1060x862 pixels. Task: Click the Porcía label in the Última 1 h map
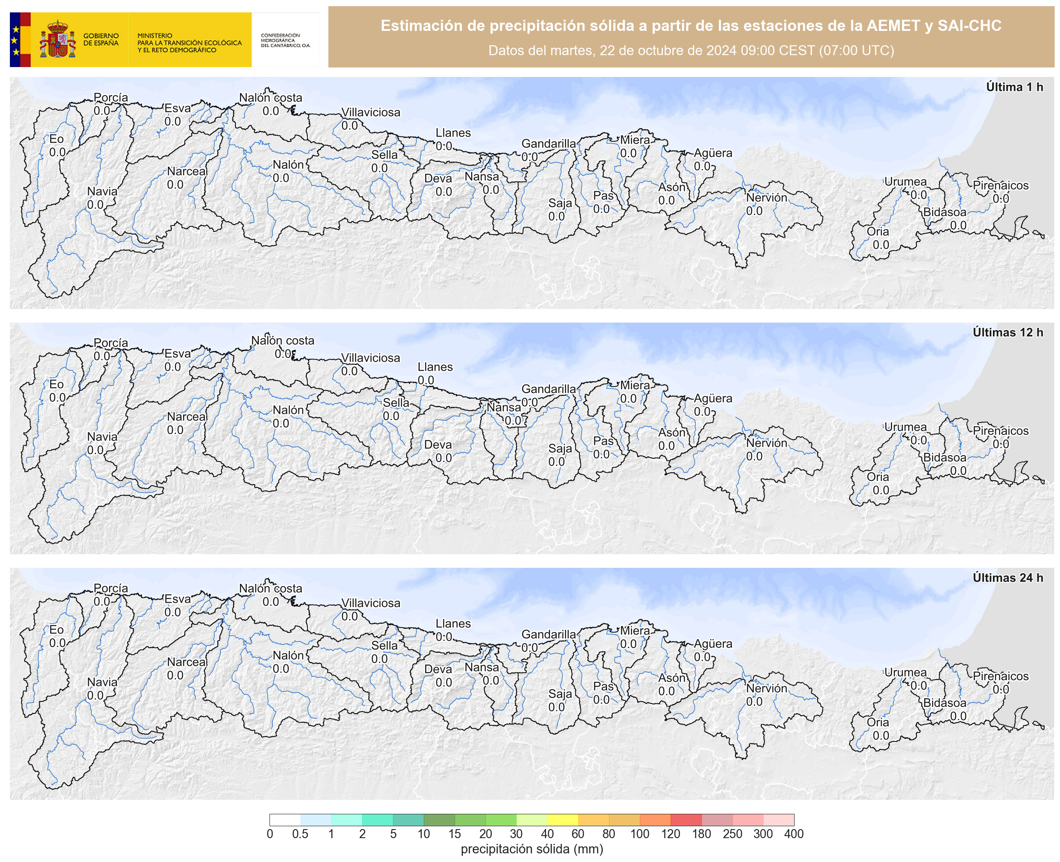pyautogui.click(x=111, y=98)
